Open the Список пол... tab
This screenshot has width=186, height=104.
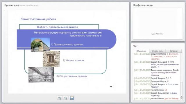[157, 51]
